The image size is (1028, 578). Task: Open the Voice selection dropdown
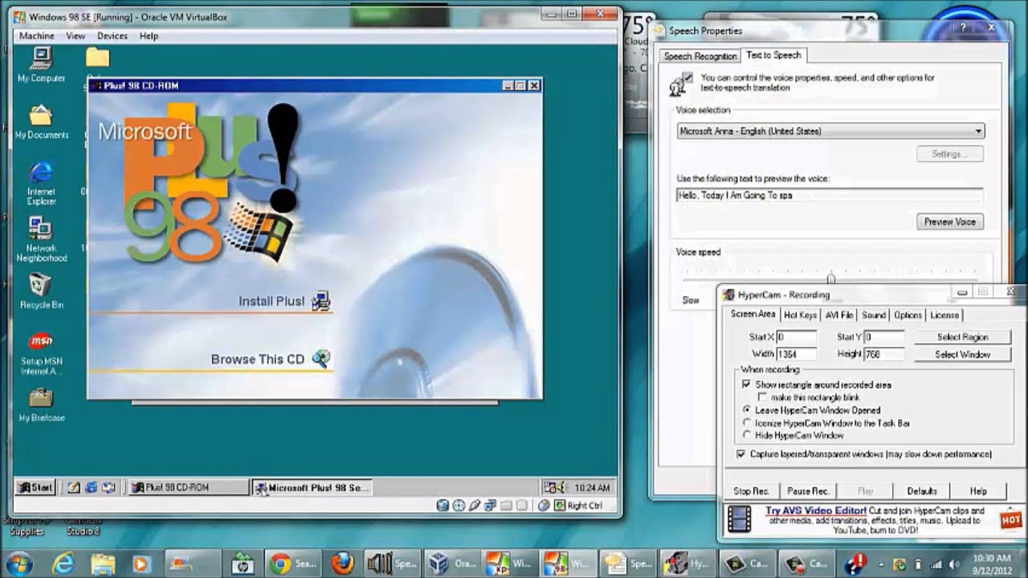tap(830, 131)
